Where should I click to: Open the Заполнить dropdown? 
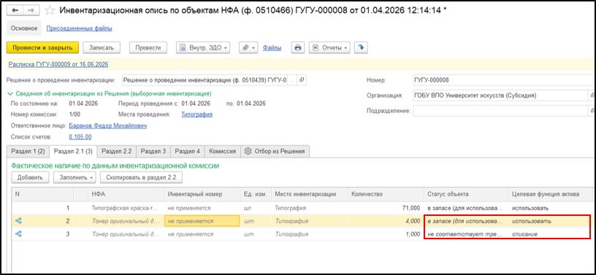pyautogui.click(x=75, y=177)
